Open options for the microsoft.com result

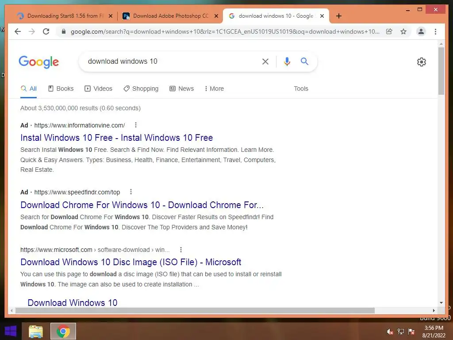(x=181, y=250)
